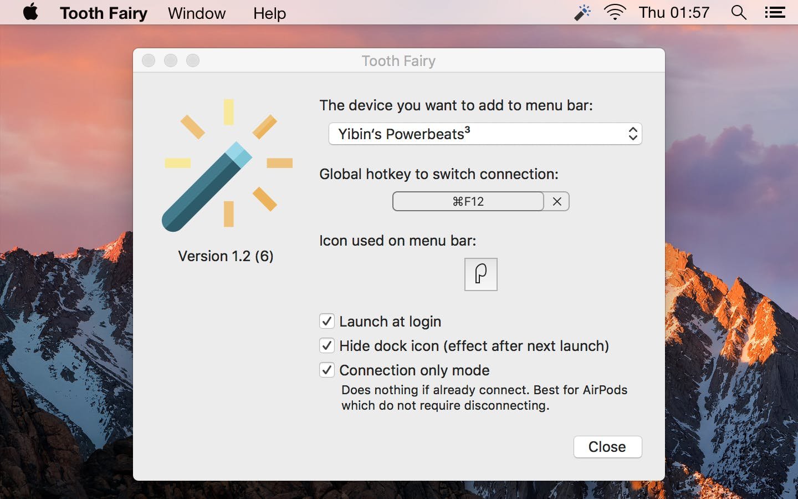Toggle Launch at login checkbox
Screen dimensions: 798x499
click(327, 321)
